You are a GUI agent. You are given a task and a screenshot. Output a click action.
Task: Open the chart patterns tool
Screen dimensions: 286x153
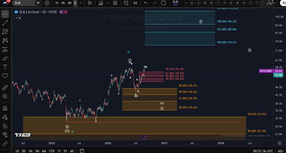point(5,40)
